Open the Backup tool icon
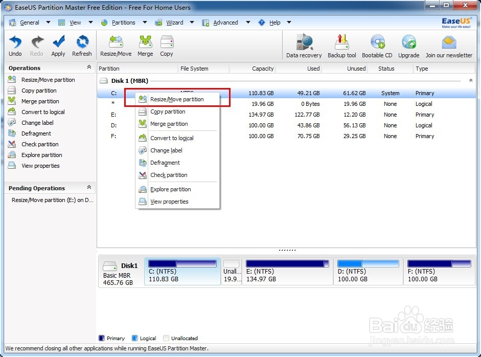This screenshot has height=357, width=481. pyautogui.click(x=342, y=42)
